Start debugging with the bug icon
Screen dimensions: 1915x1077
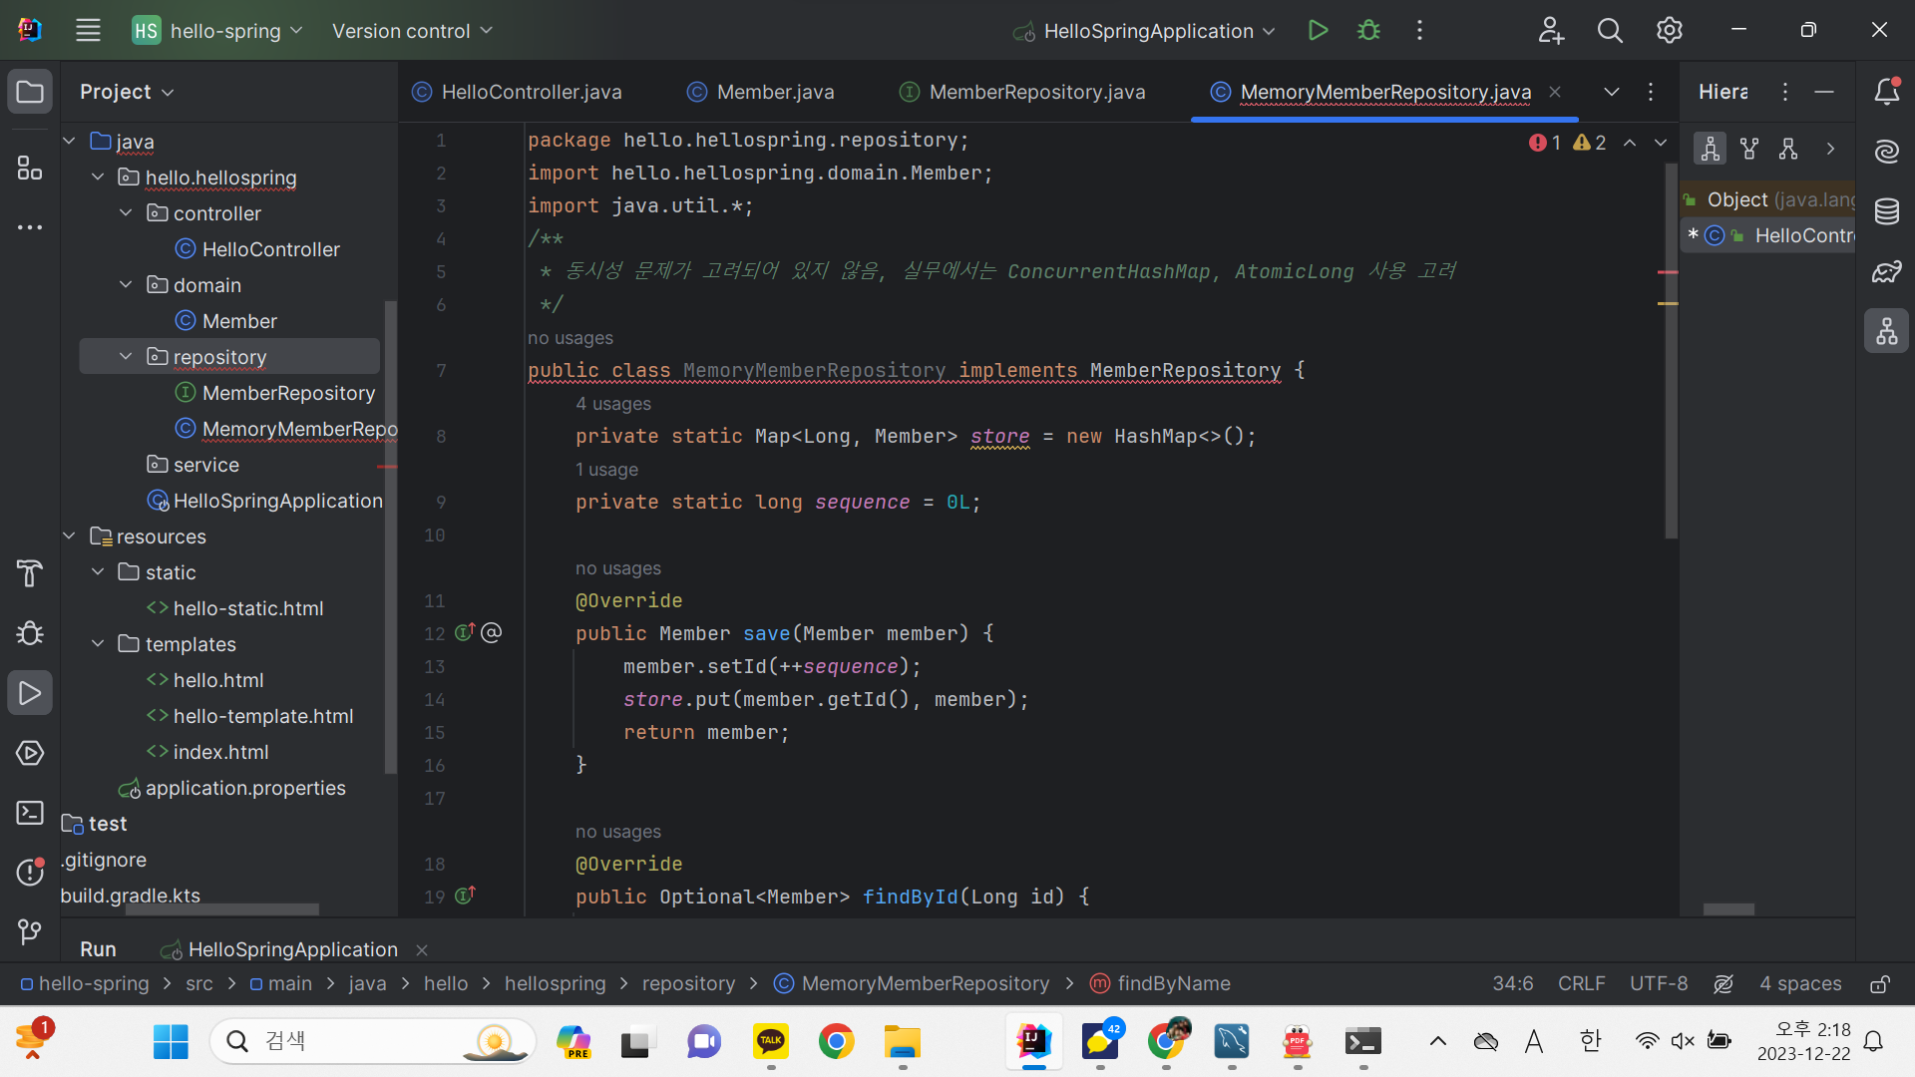coord(1368,31)
